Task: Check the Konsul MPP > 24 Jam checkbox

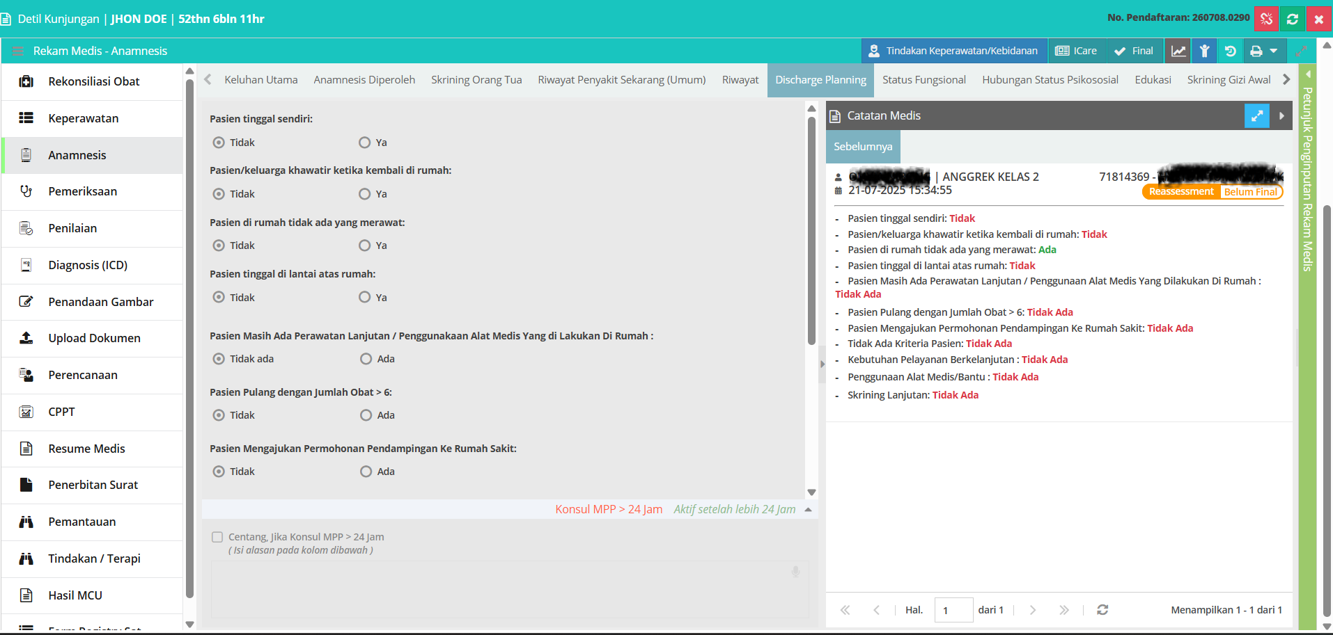Action: click(x=217, y=537)
